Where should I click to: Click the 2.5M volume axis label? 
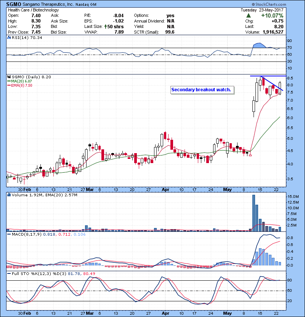[x=292, y=225]
